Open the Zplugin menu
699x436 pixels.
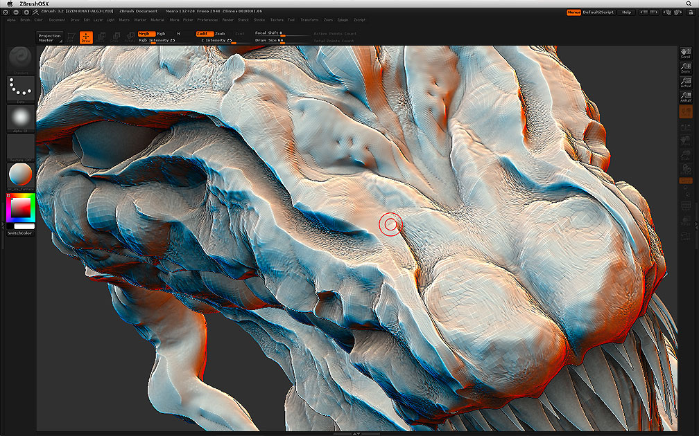(343, 20)
